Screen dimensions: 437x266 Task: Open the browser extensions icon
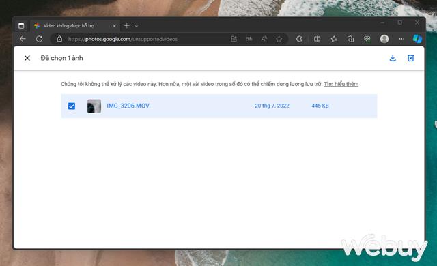pyautogui.click(x=299, y=39)
